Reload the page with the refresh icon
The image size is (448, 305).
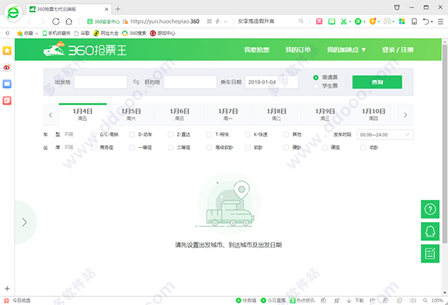point(56,22)
